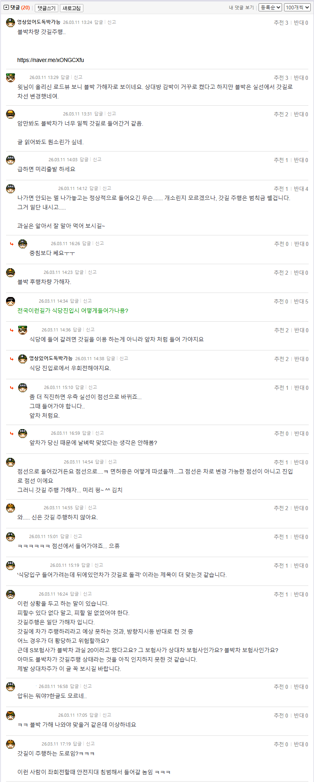Click the 댓글쓰기 write comment button
314x782 pixels.
(46, 8)
